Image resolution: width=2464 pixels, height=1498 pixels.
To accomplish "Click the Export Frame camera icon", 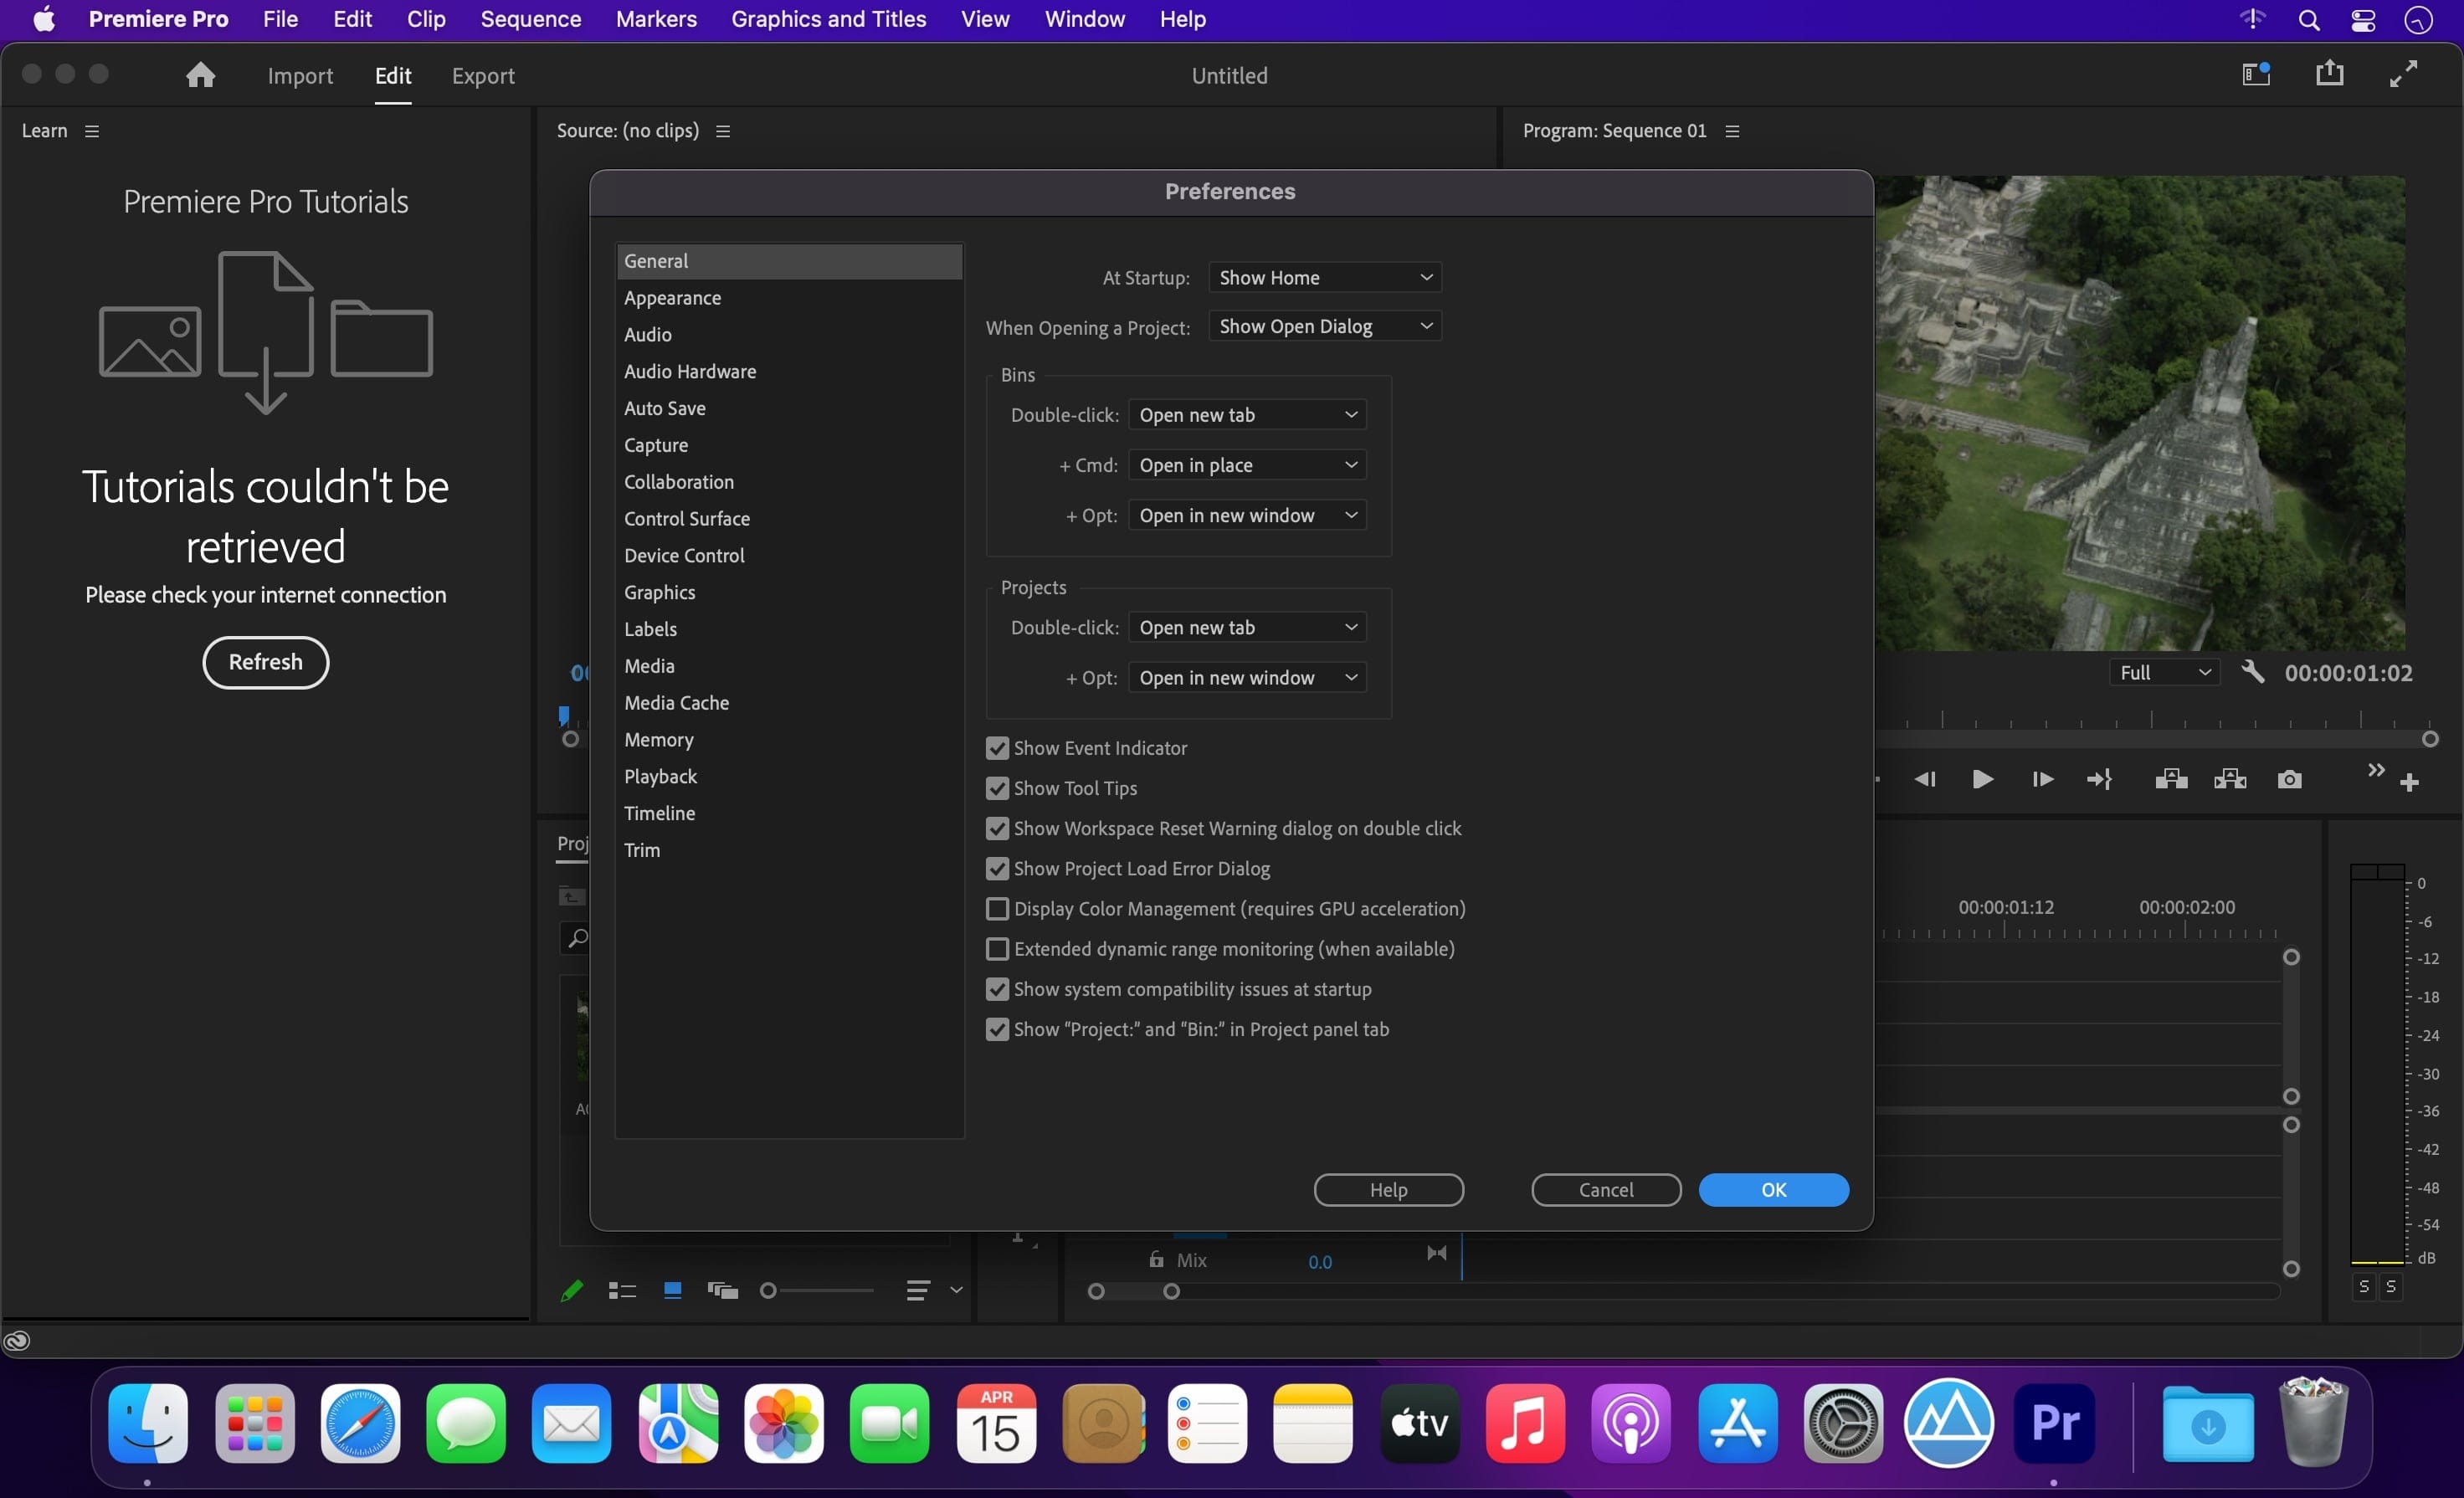I will point(2289,779).
